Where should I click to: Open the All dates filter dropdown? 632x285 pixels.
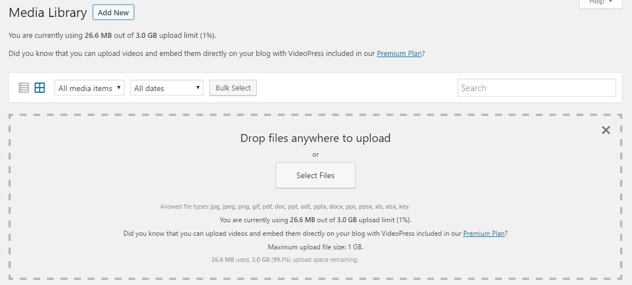(x=167, y=88)
